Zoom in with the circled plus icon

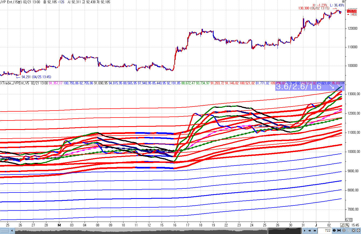tap(344, 230)
